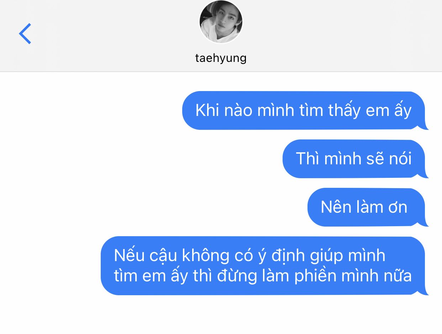The image size is (442, 334).
Task: Click the line "Nếu cậu không có ý định giúp mình"
Action: point(249,256)
